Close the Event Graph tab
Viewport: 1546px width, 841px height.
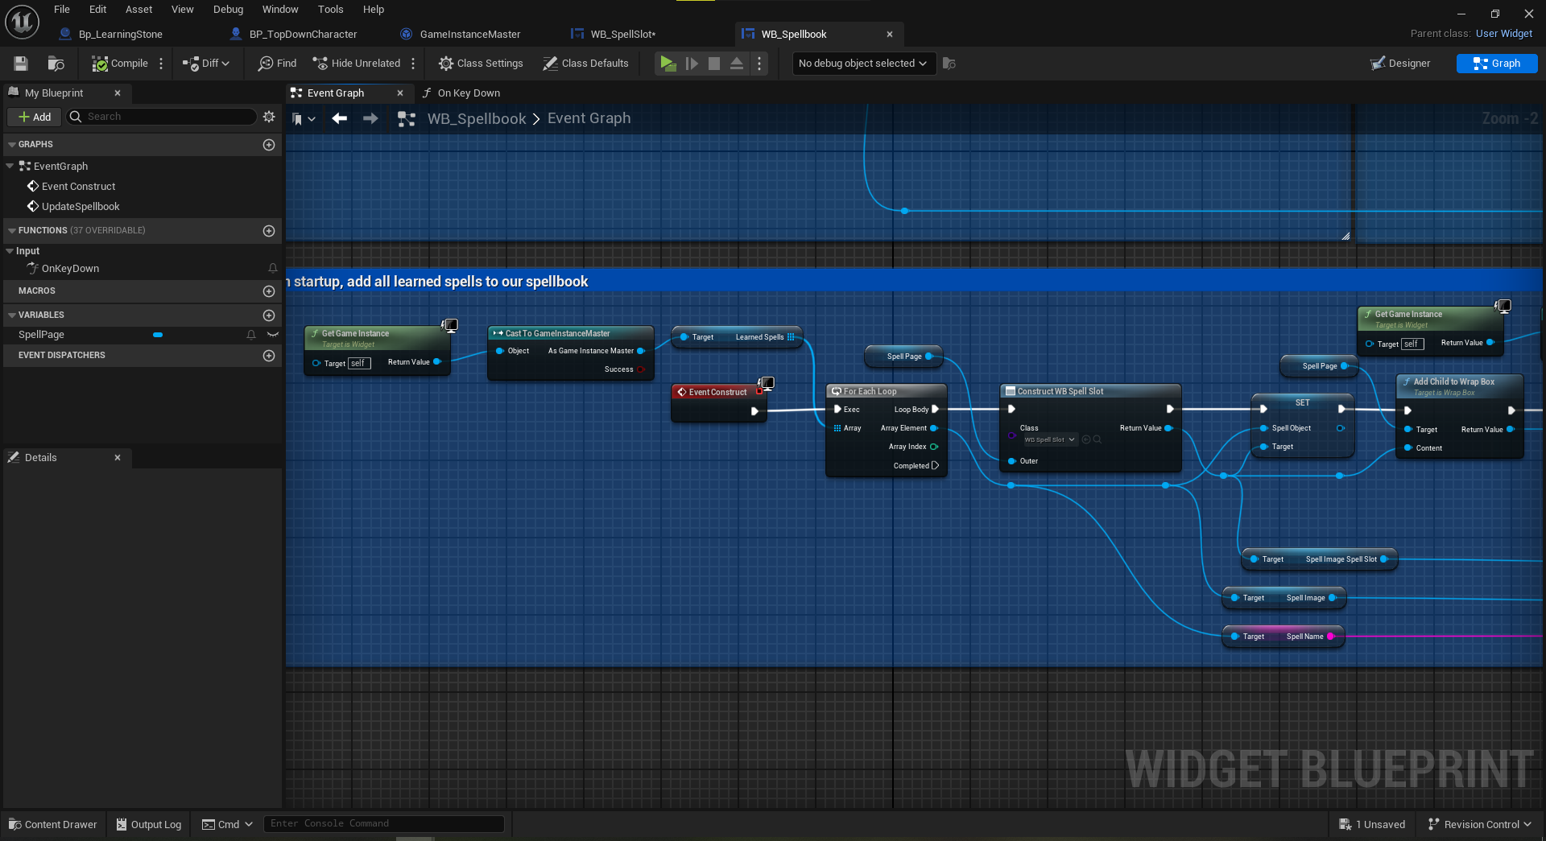click(x=400, y=93)
